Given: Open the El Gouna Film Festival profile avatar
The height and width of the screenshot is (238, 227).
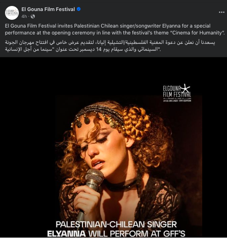Looking at the screenshot, I should (12, 13).
